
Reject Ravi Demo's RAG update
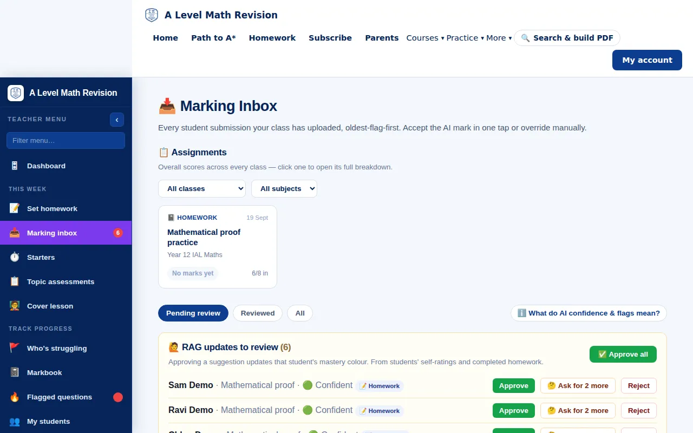[639, 411]
